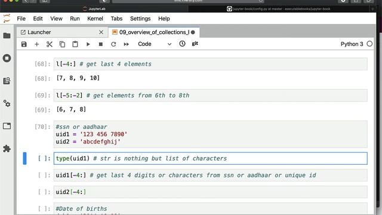Click the uid2[-4:] code cell
The image size is (382, 215).
tap(211, 192)
